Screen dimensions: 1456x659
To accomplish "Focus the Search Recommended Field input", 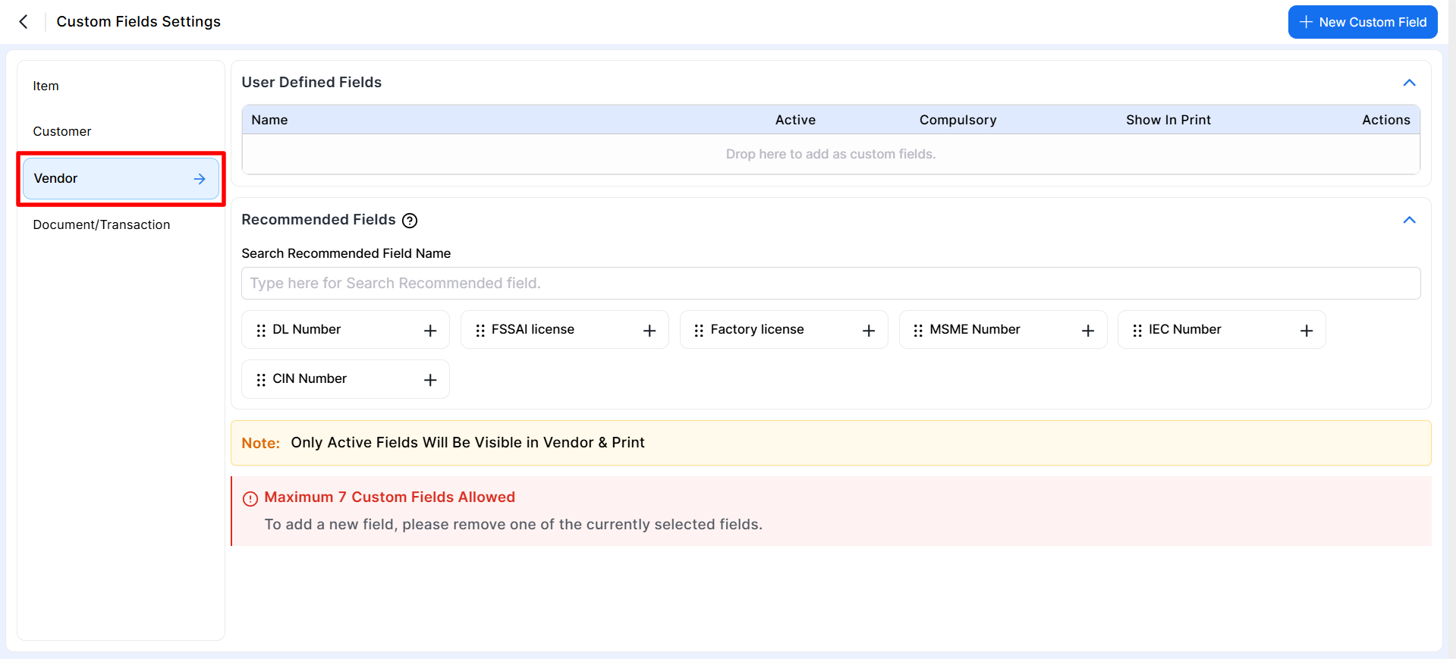I will click(830, 284).
